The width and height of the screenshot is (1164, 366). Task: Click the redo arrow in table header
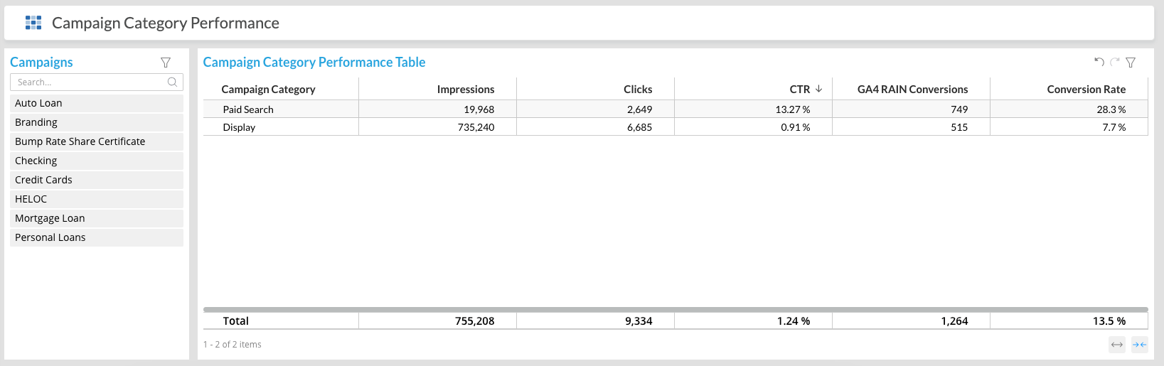(x=1114, y=63)
